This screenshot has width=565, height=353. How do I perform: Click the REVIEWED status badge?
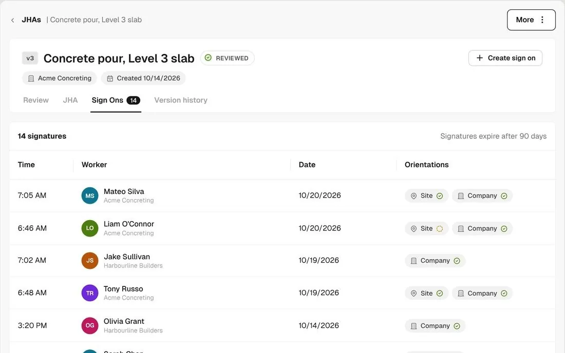(227, 58)
